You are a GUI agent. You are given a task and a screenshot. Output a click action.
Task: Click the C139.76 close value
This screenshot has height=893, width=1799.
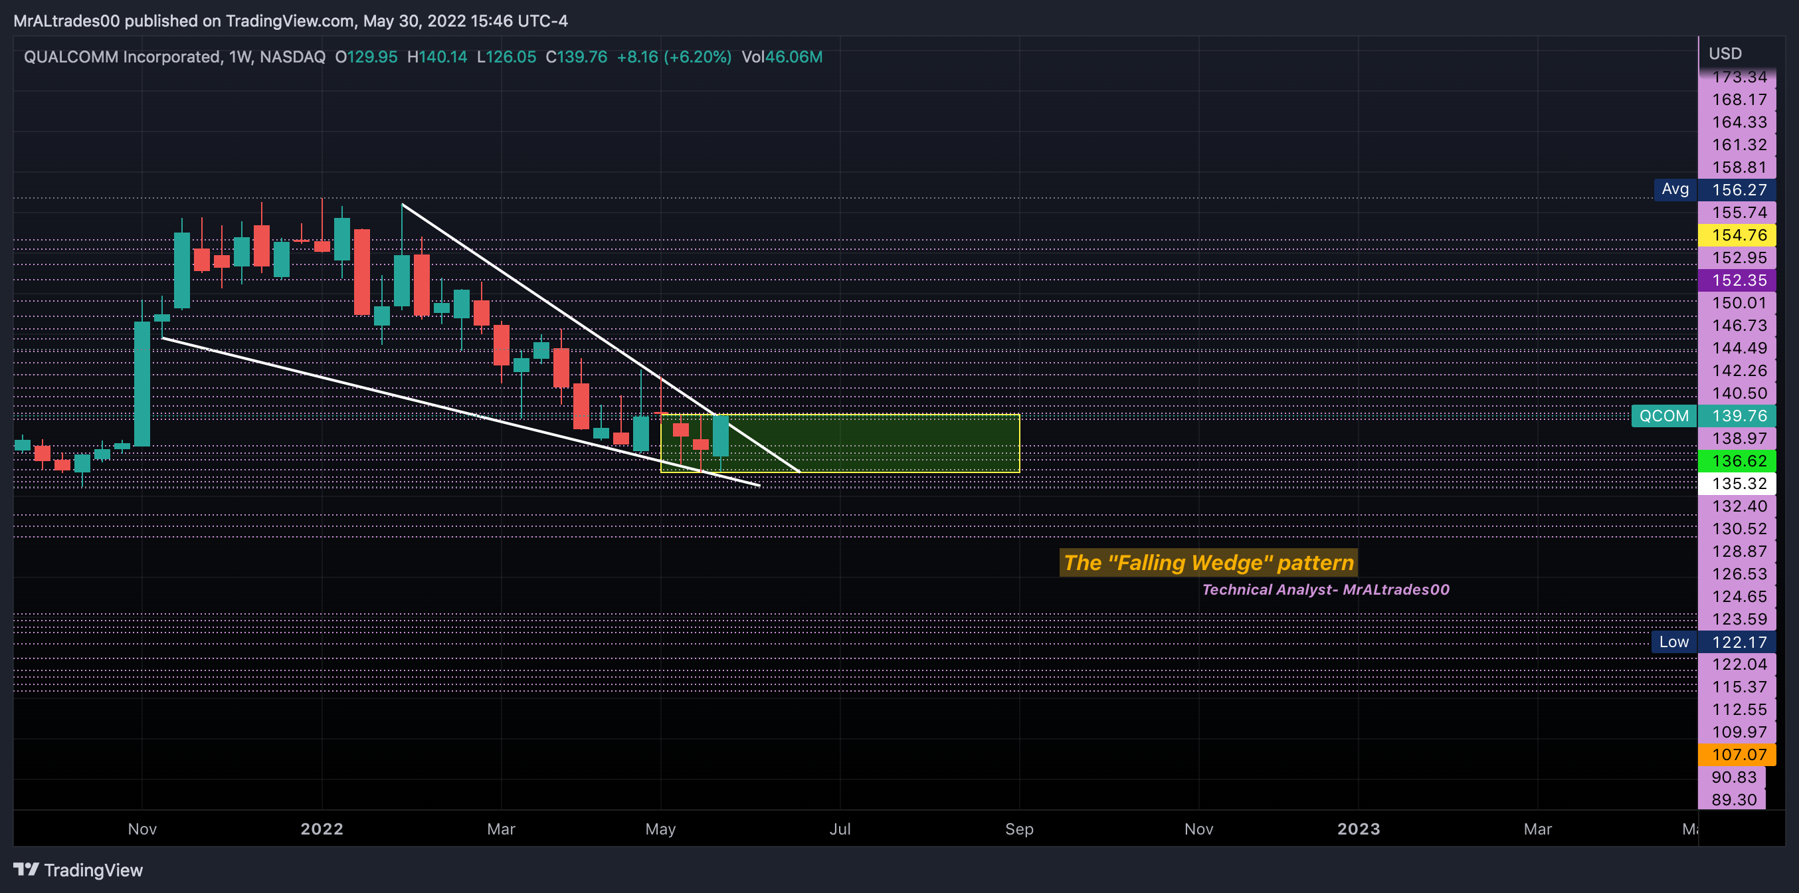[576, 56]
